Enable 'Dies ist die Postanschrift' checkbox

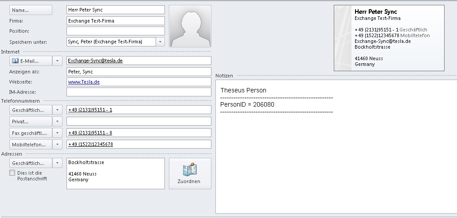(x=12, y=173)
